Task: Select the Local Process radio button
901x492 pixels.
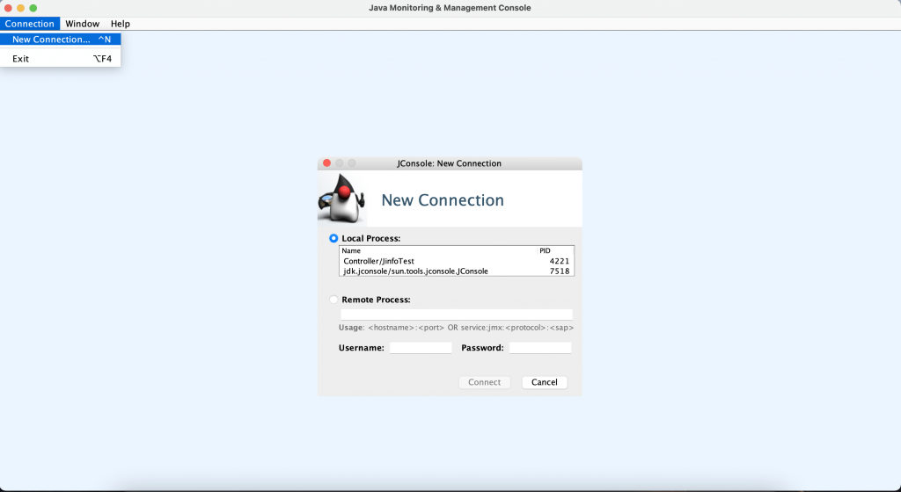Action: 333,238
